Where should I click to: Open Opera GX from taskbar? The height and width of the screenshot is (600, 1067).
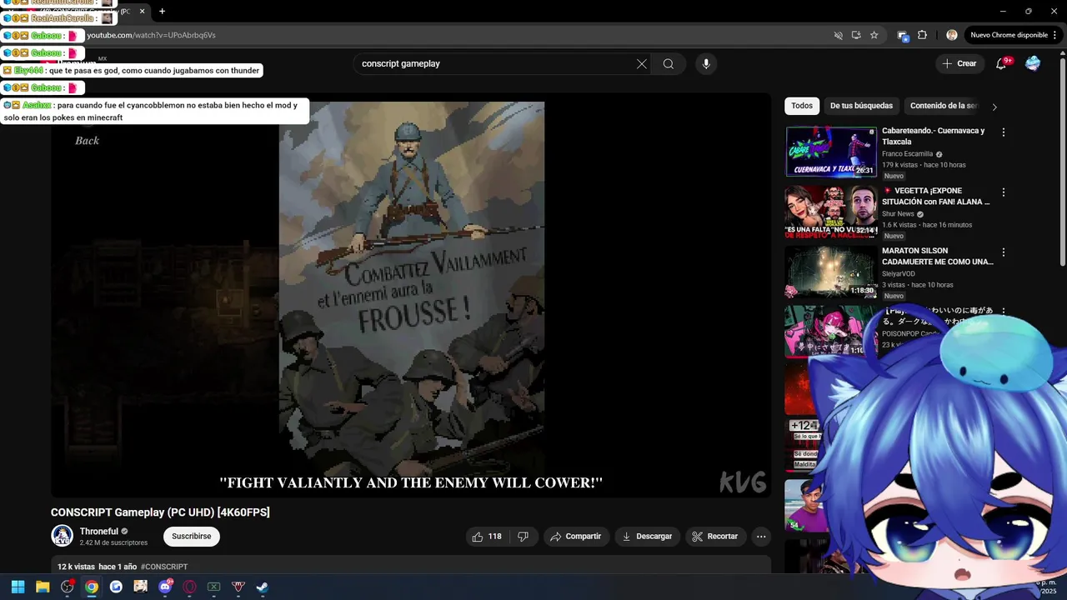(x=189, y=587)
